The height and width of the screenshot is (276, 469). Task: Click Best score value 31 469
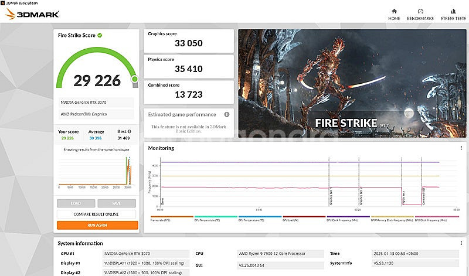(x=124, y=138)
